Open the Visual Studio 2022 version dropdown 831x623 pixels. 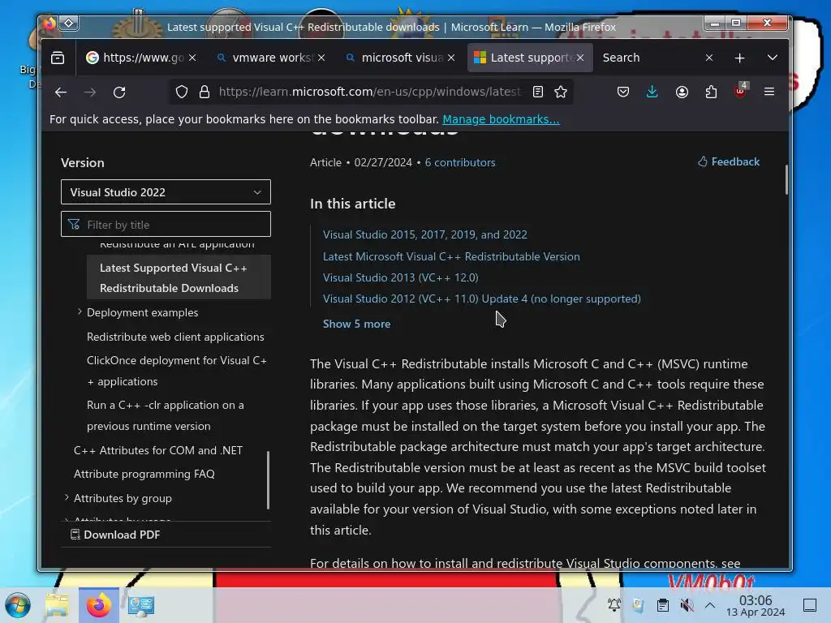pos(166,191)
